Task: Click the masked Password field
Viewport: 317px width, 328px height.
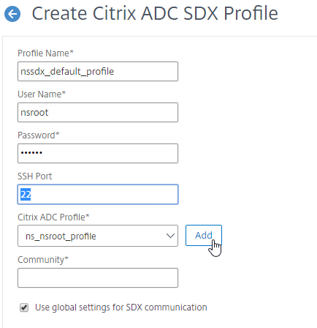Action: pyautogui.click(x=98, y=153)
